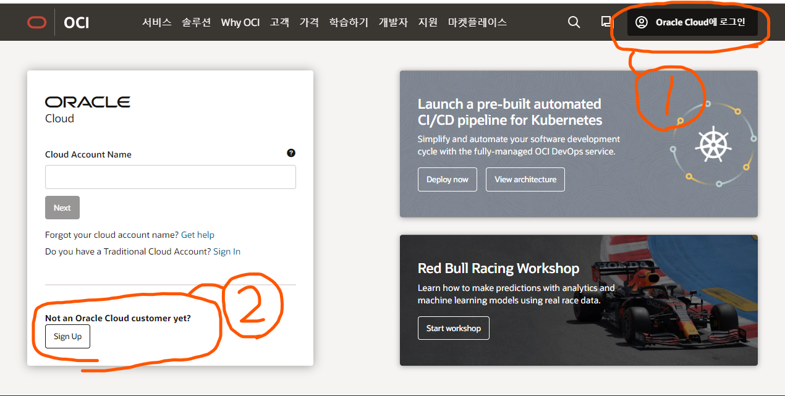Open the 학습하기 menu
The height and width of the screenshot is (396, 785).
coord(349,22)
